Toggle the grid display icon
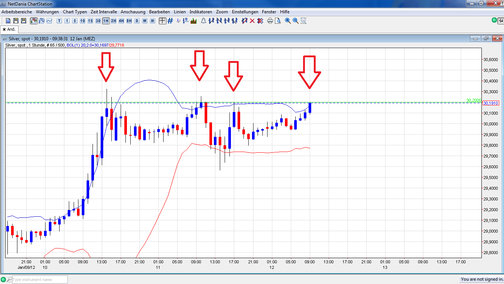 pyautogui.click(x=170, y=21)
